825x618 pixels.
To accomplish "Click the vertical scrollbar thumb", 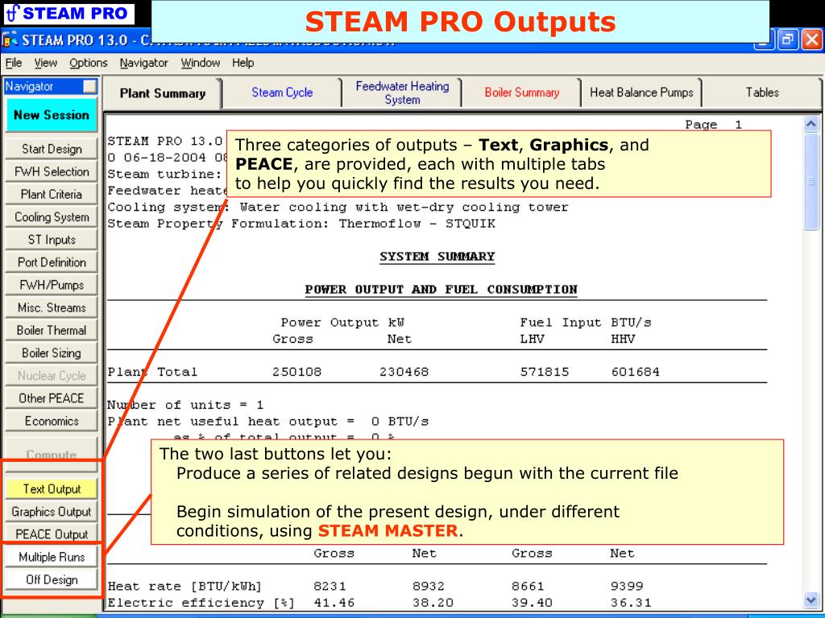I will [x=810, y=181].
